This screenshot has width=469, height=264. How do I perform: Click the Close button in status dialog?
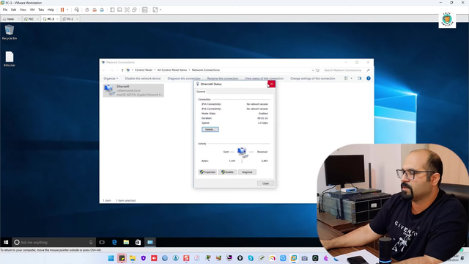tap(265, 183)
